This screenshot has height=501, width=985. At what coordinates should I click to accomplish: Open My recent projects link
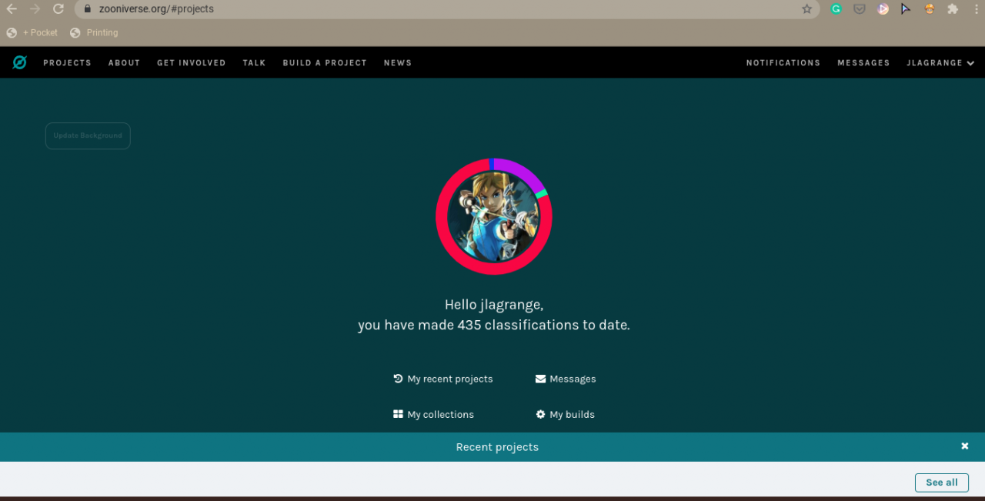[x=442, y=379]
